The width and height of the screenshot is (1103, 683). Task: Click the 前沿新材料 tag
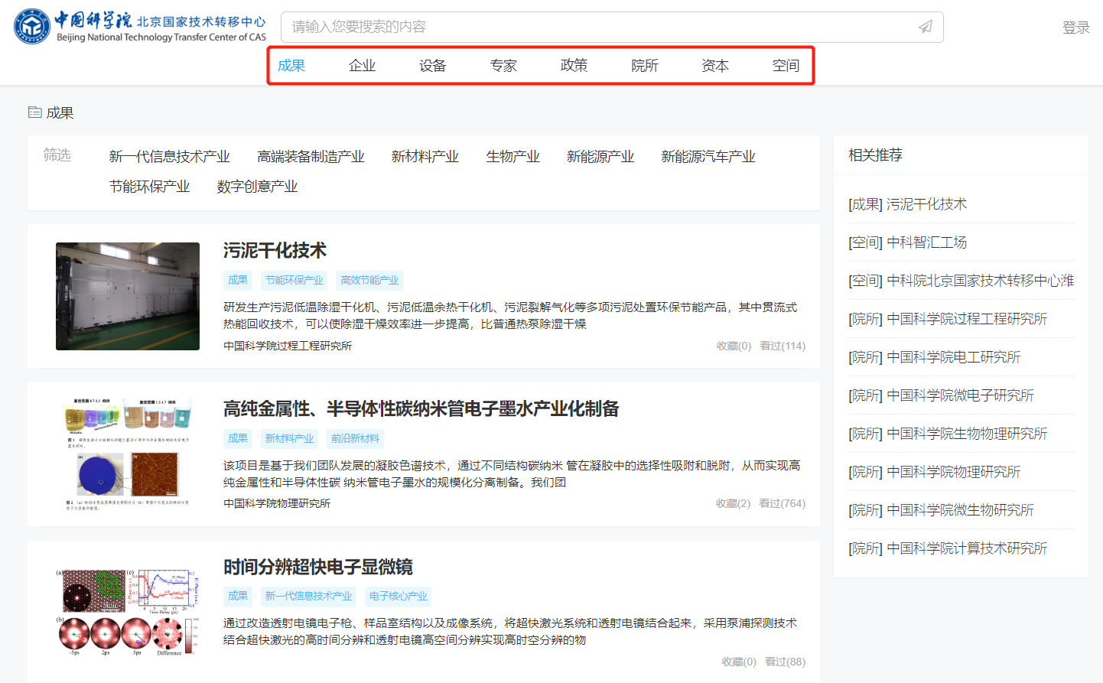tap(355, 438)
